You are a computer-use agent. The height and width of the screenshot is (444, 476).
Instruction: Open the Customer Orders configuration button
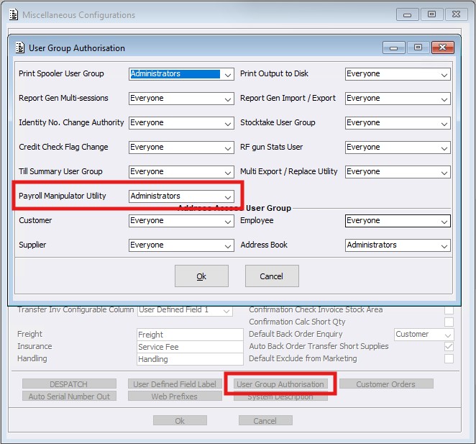pyautogui.click(x=386, y=384)
